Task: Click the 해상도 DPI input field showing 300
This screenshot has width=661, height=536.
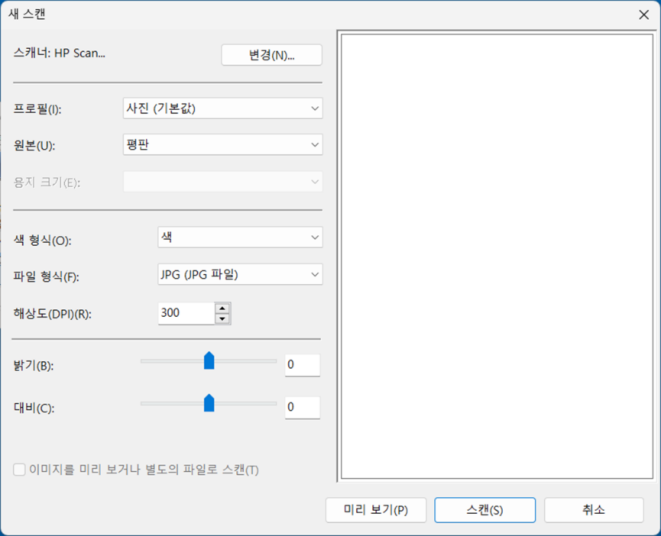Action: pos(186,313)
